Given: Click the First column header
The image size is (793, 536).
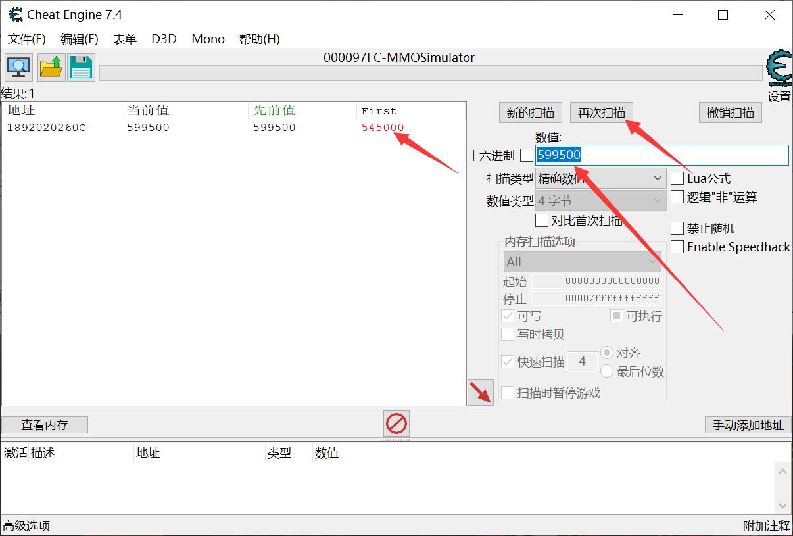Looking at the screenshot, I should click(411, 110).
